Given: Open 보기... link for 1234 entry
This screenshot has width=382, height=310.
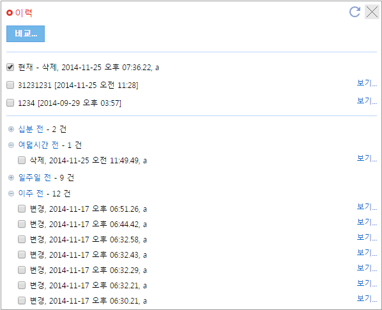Looking at the screenshot, I should pos(367,101).
